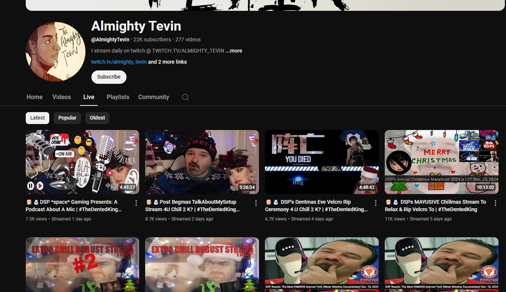Click '7.5K views' under first video
The image size is (506, 292).
point(36,219)
